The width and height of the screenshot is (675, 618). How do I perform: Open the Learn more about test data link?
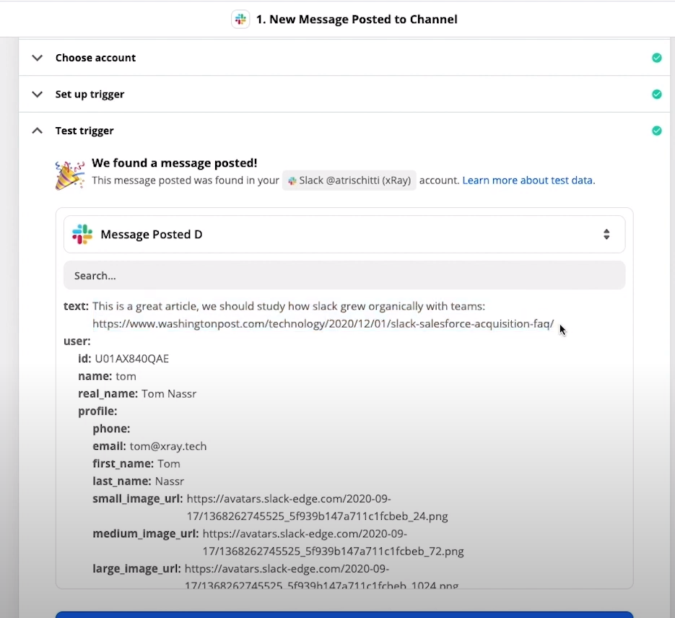(x=528, y=180)
